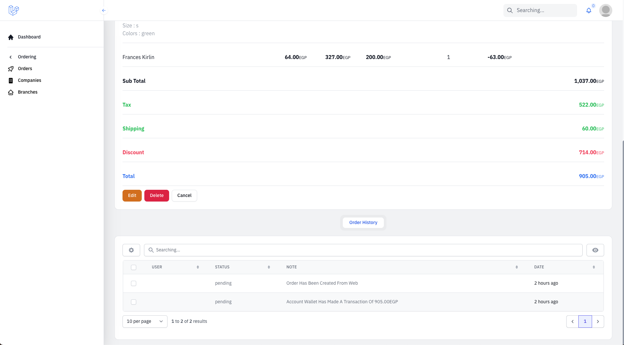The width and height of the screenshot is (624, 345).
Task: Select the Order History tab
Action: (x=363, y=223)
